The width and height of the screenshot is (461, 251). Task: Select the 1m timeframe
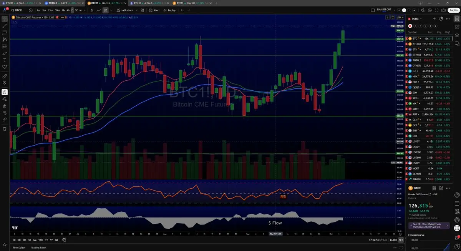pyautogui.click(x=39, y=10)
